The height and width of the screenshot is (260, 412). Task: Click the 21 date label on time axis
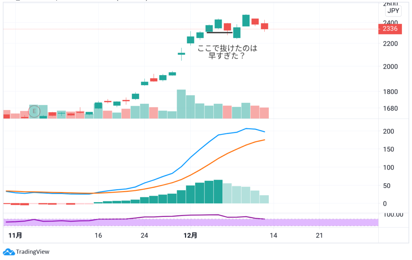(x=319, y=235)
